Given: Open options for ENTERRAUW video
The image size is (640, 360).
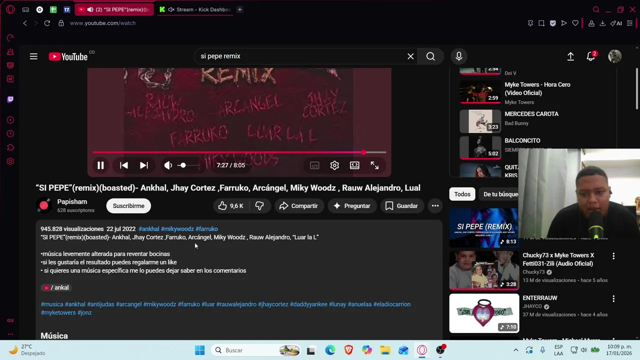Looking at the screenshot, I should coord(613,298).
